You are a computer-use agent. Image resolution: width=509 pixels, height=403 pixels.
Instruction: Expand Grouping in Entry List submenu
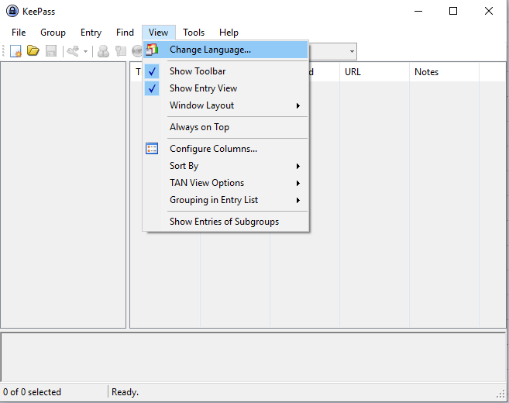225,200
